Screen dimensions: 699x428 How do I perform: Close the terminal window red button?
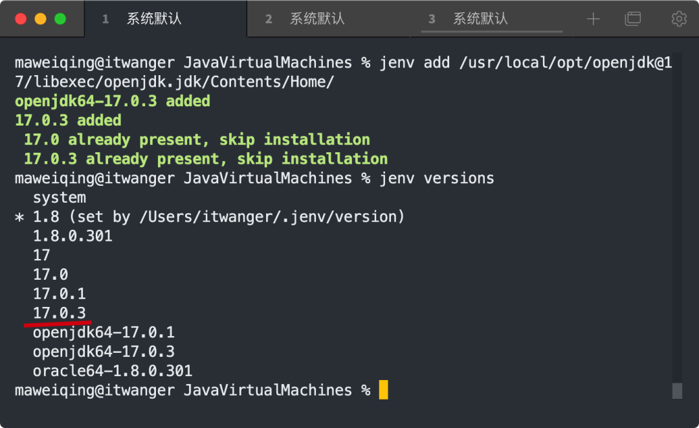pyautogui.click(x=21, y=19)
